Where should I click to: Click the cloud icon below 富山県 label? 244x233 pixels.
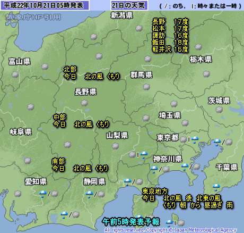[x=15, y=74]
